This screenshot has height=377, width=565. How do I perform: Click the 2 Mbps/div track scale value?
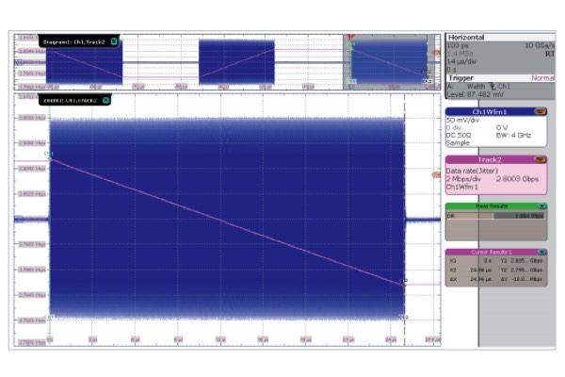[x=464, y=179]
